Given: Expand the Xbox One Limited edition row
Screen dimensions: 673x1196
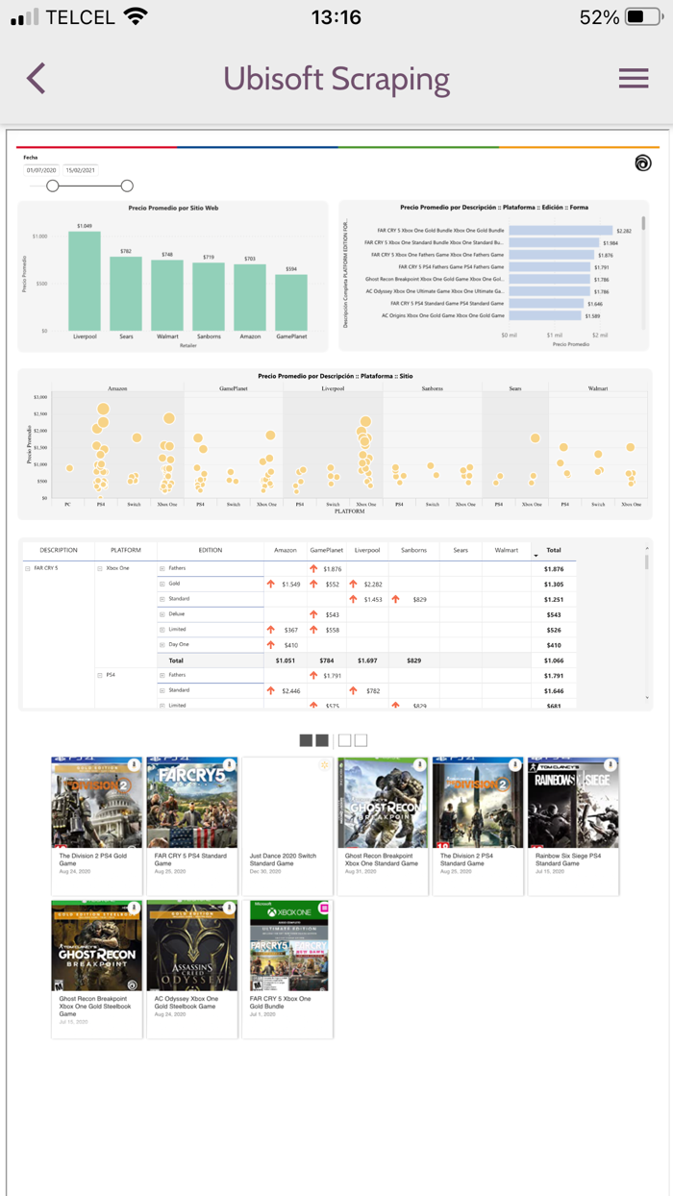Looking at the screenshot, I should pyautogui.click(x=162, y=630).
